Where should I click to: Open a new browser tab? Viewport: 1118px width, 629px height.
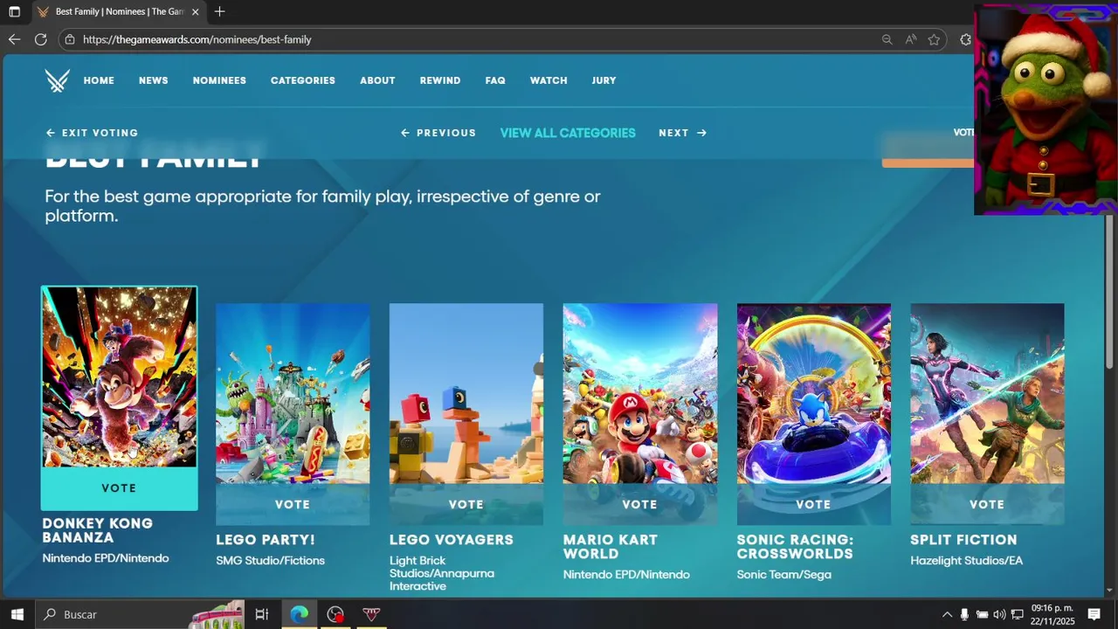(x=219, y=11)
